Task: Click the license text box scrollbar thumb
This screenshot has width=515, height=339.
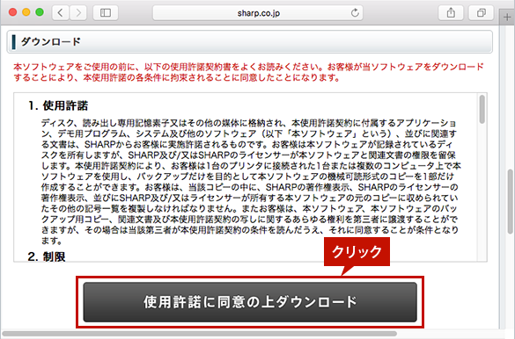Action: (482, 110)
